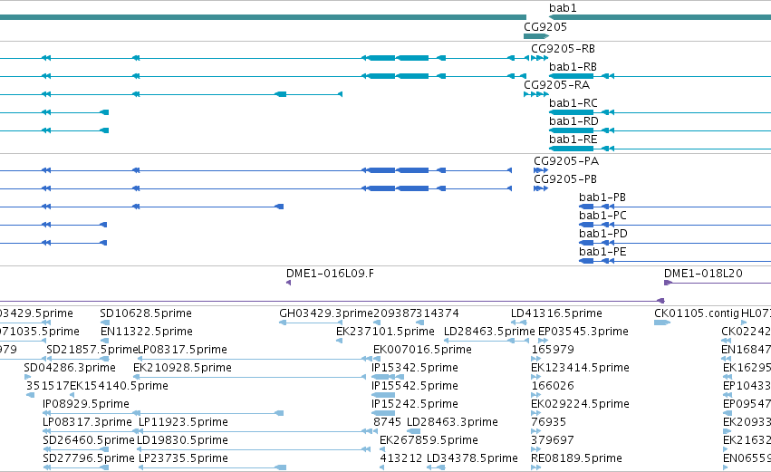Image resolution: width=771 pixels, height=472 pixels.
Task: Click the bab1-PB protein label
Action: (602, 197)
